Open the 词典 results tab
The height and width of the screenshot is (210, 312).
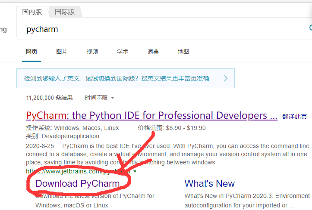tap(153, 52)
